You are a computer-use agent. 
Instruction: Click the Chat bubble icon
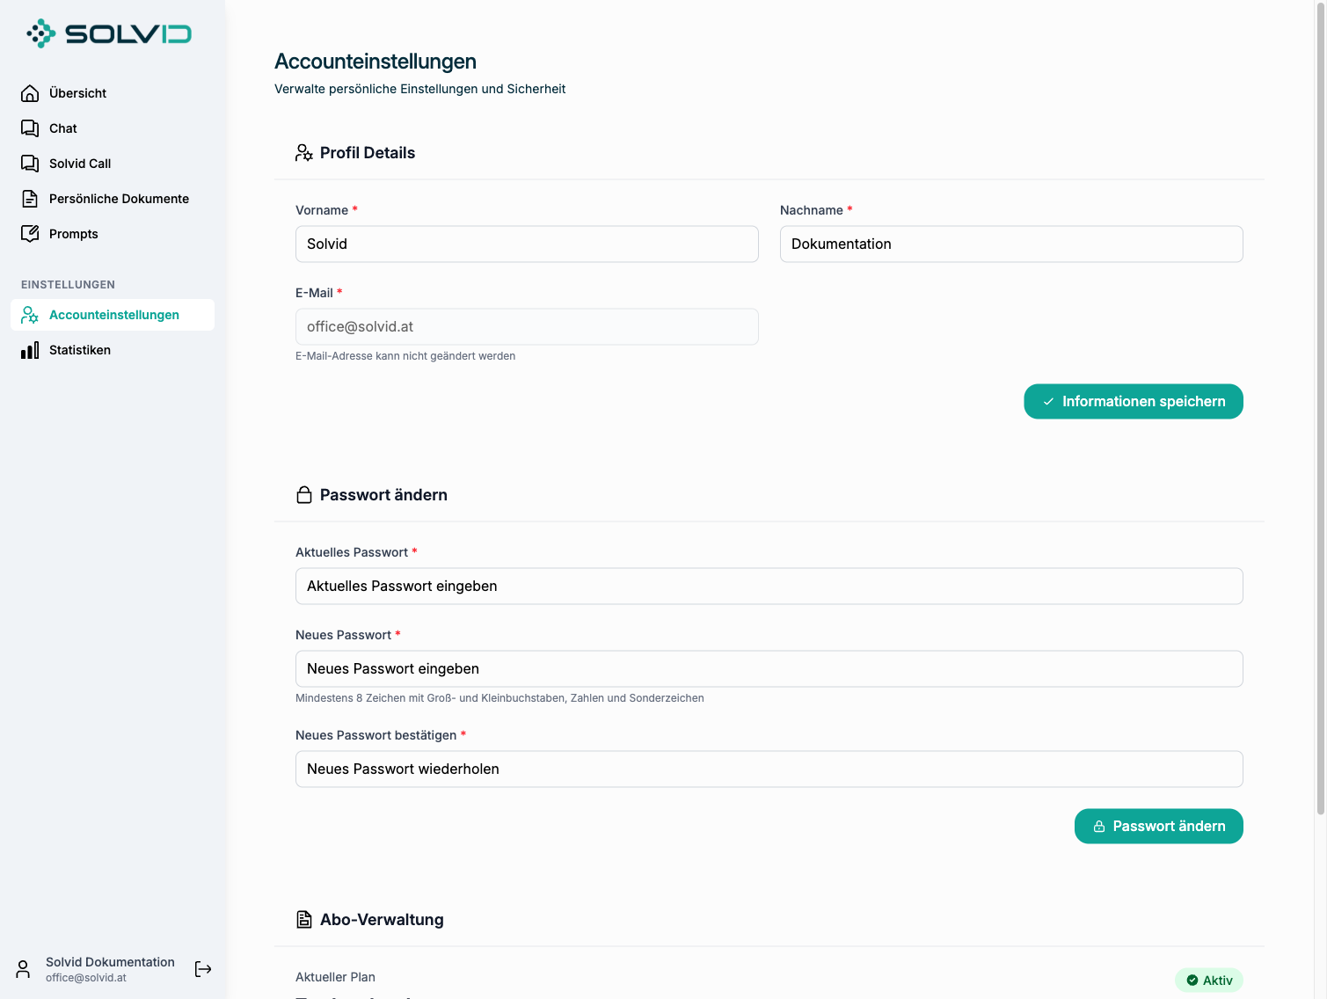(x=30, y=128)
